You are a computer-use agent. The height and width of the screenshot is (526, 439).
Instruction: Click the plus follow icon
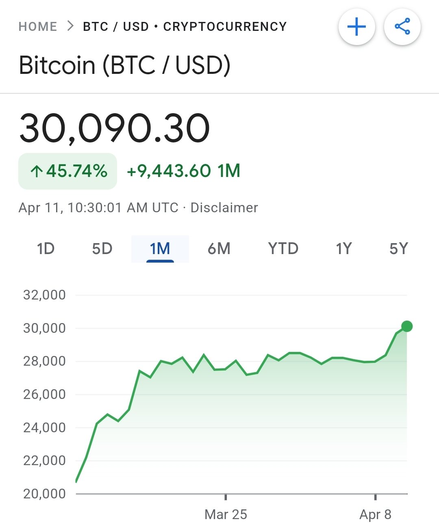pos(356,27)
